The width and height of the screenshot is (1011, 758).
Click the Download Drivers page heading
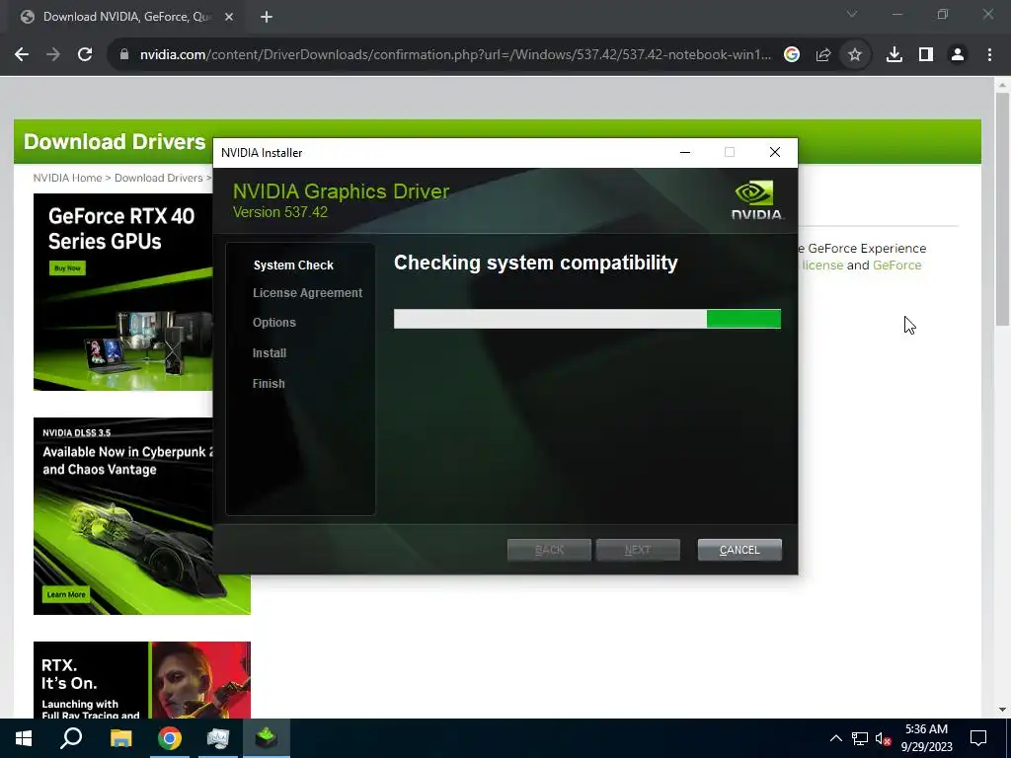(115, 141)
